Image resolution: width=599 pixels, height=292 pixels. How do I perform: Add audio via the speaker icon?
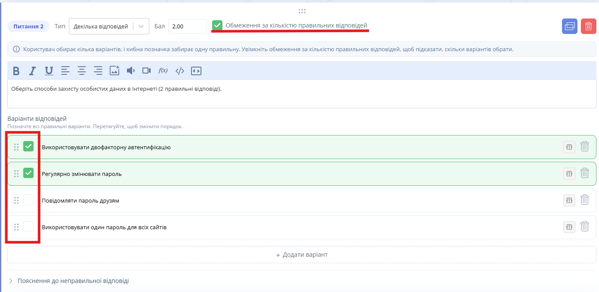(131, 71)
